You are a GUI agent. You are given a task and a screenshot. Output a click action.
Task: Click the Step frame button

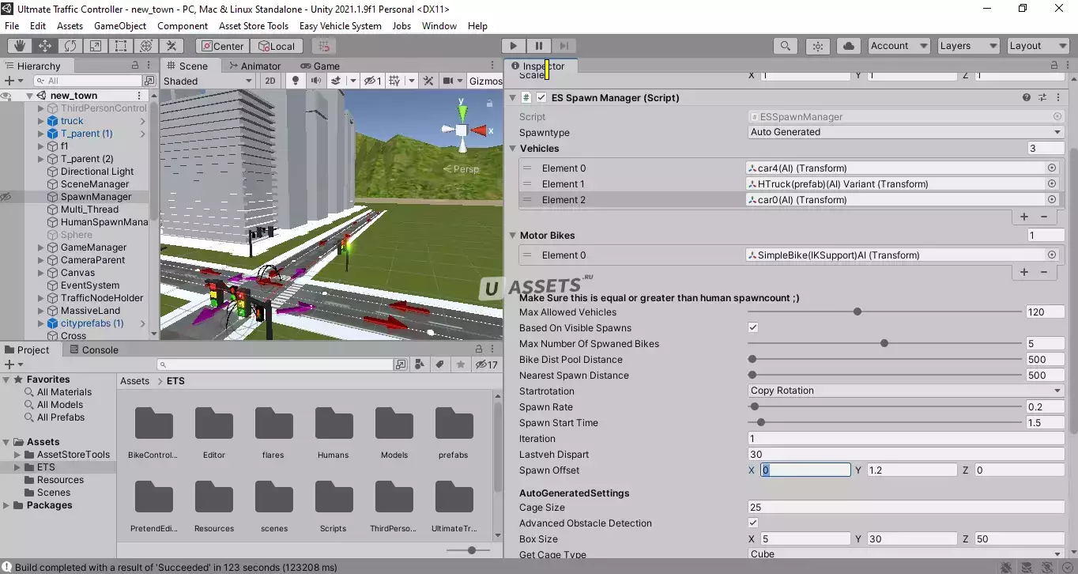click(564, 46)
